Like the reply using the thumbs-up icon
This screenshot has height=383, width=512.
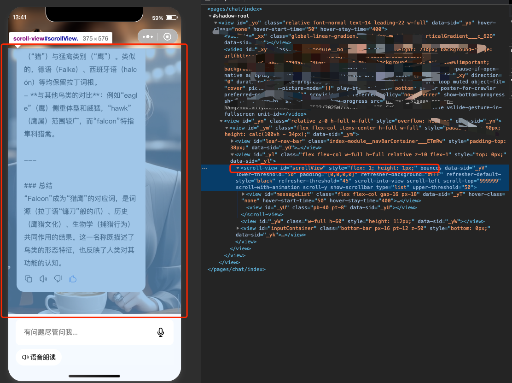pyautogui.click(x=73, y=279)
